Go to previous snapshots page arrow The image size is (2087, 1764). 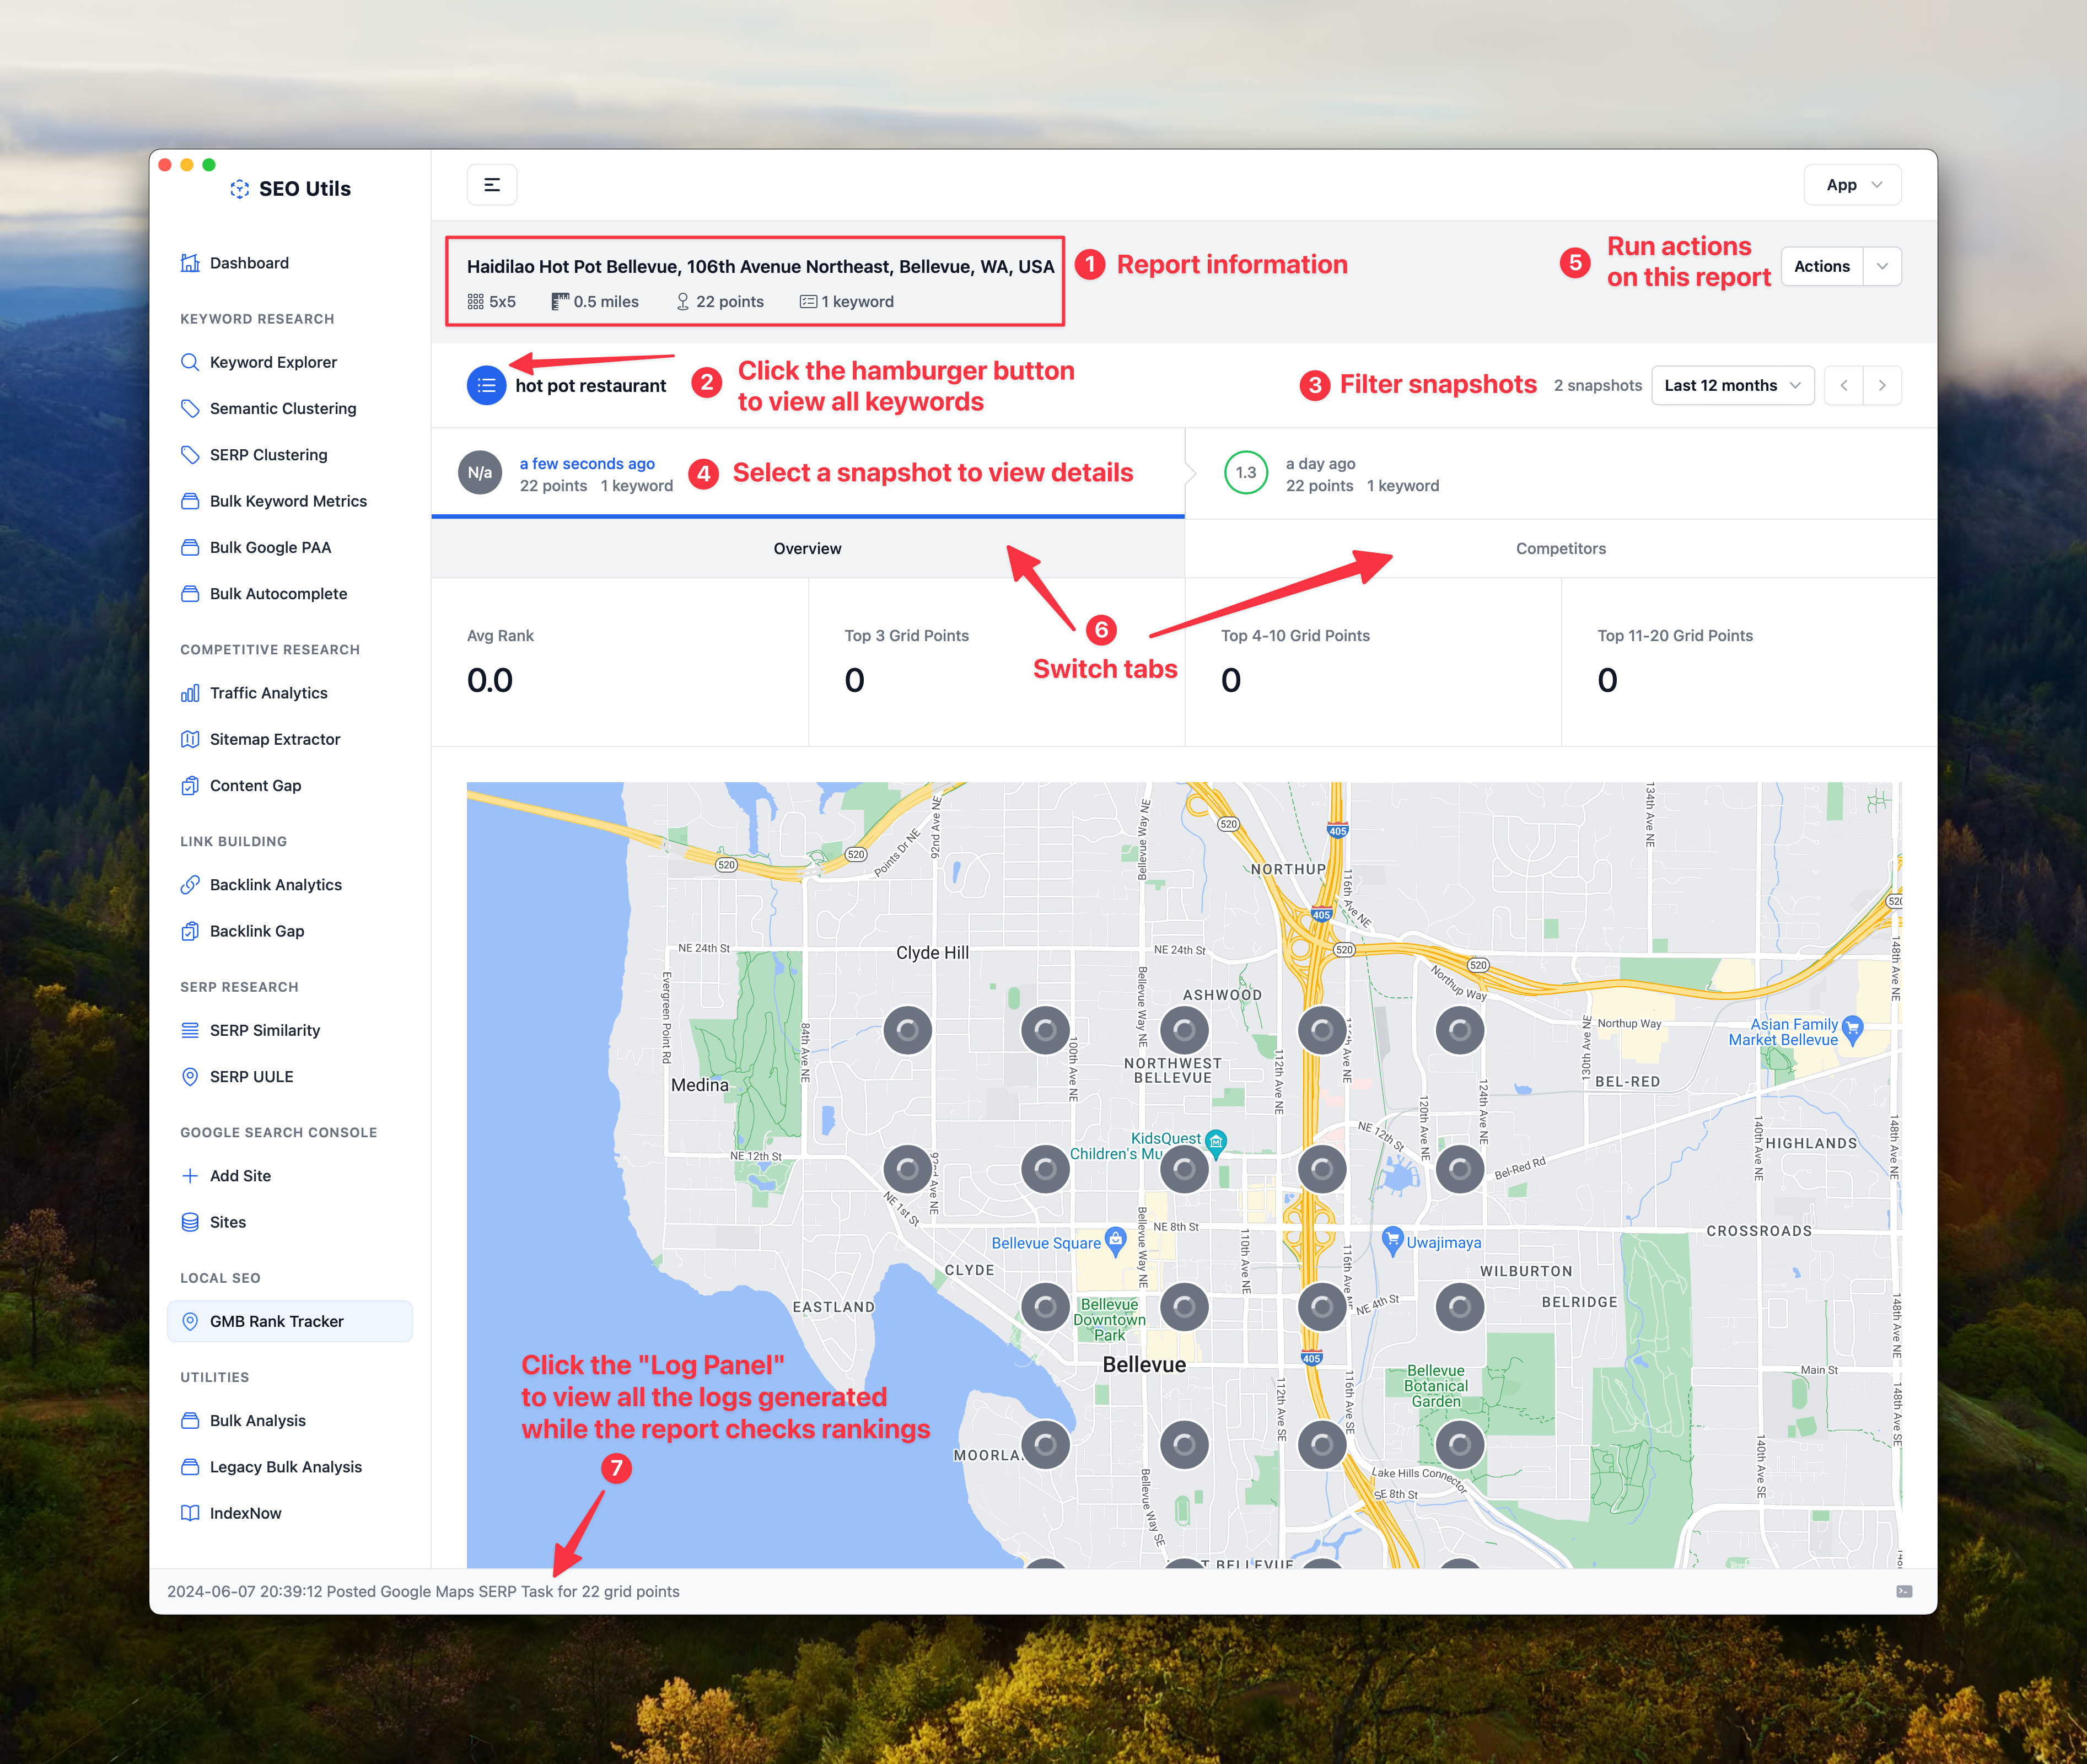pyautogui.click(x=1844, y=386)
